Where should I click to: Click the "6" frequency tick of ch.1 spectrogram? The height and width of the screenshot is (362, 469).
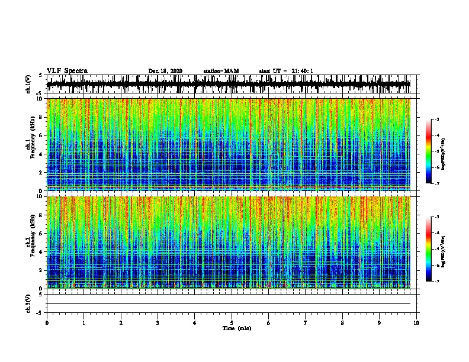[41, 135]
